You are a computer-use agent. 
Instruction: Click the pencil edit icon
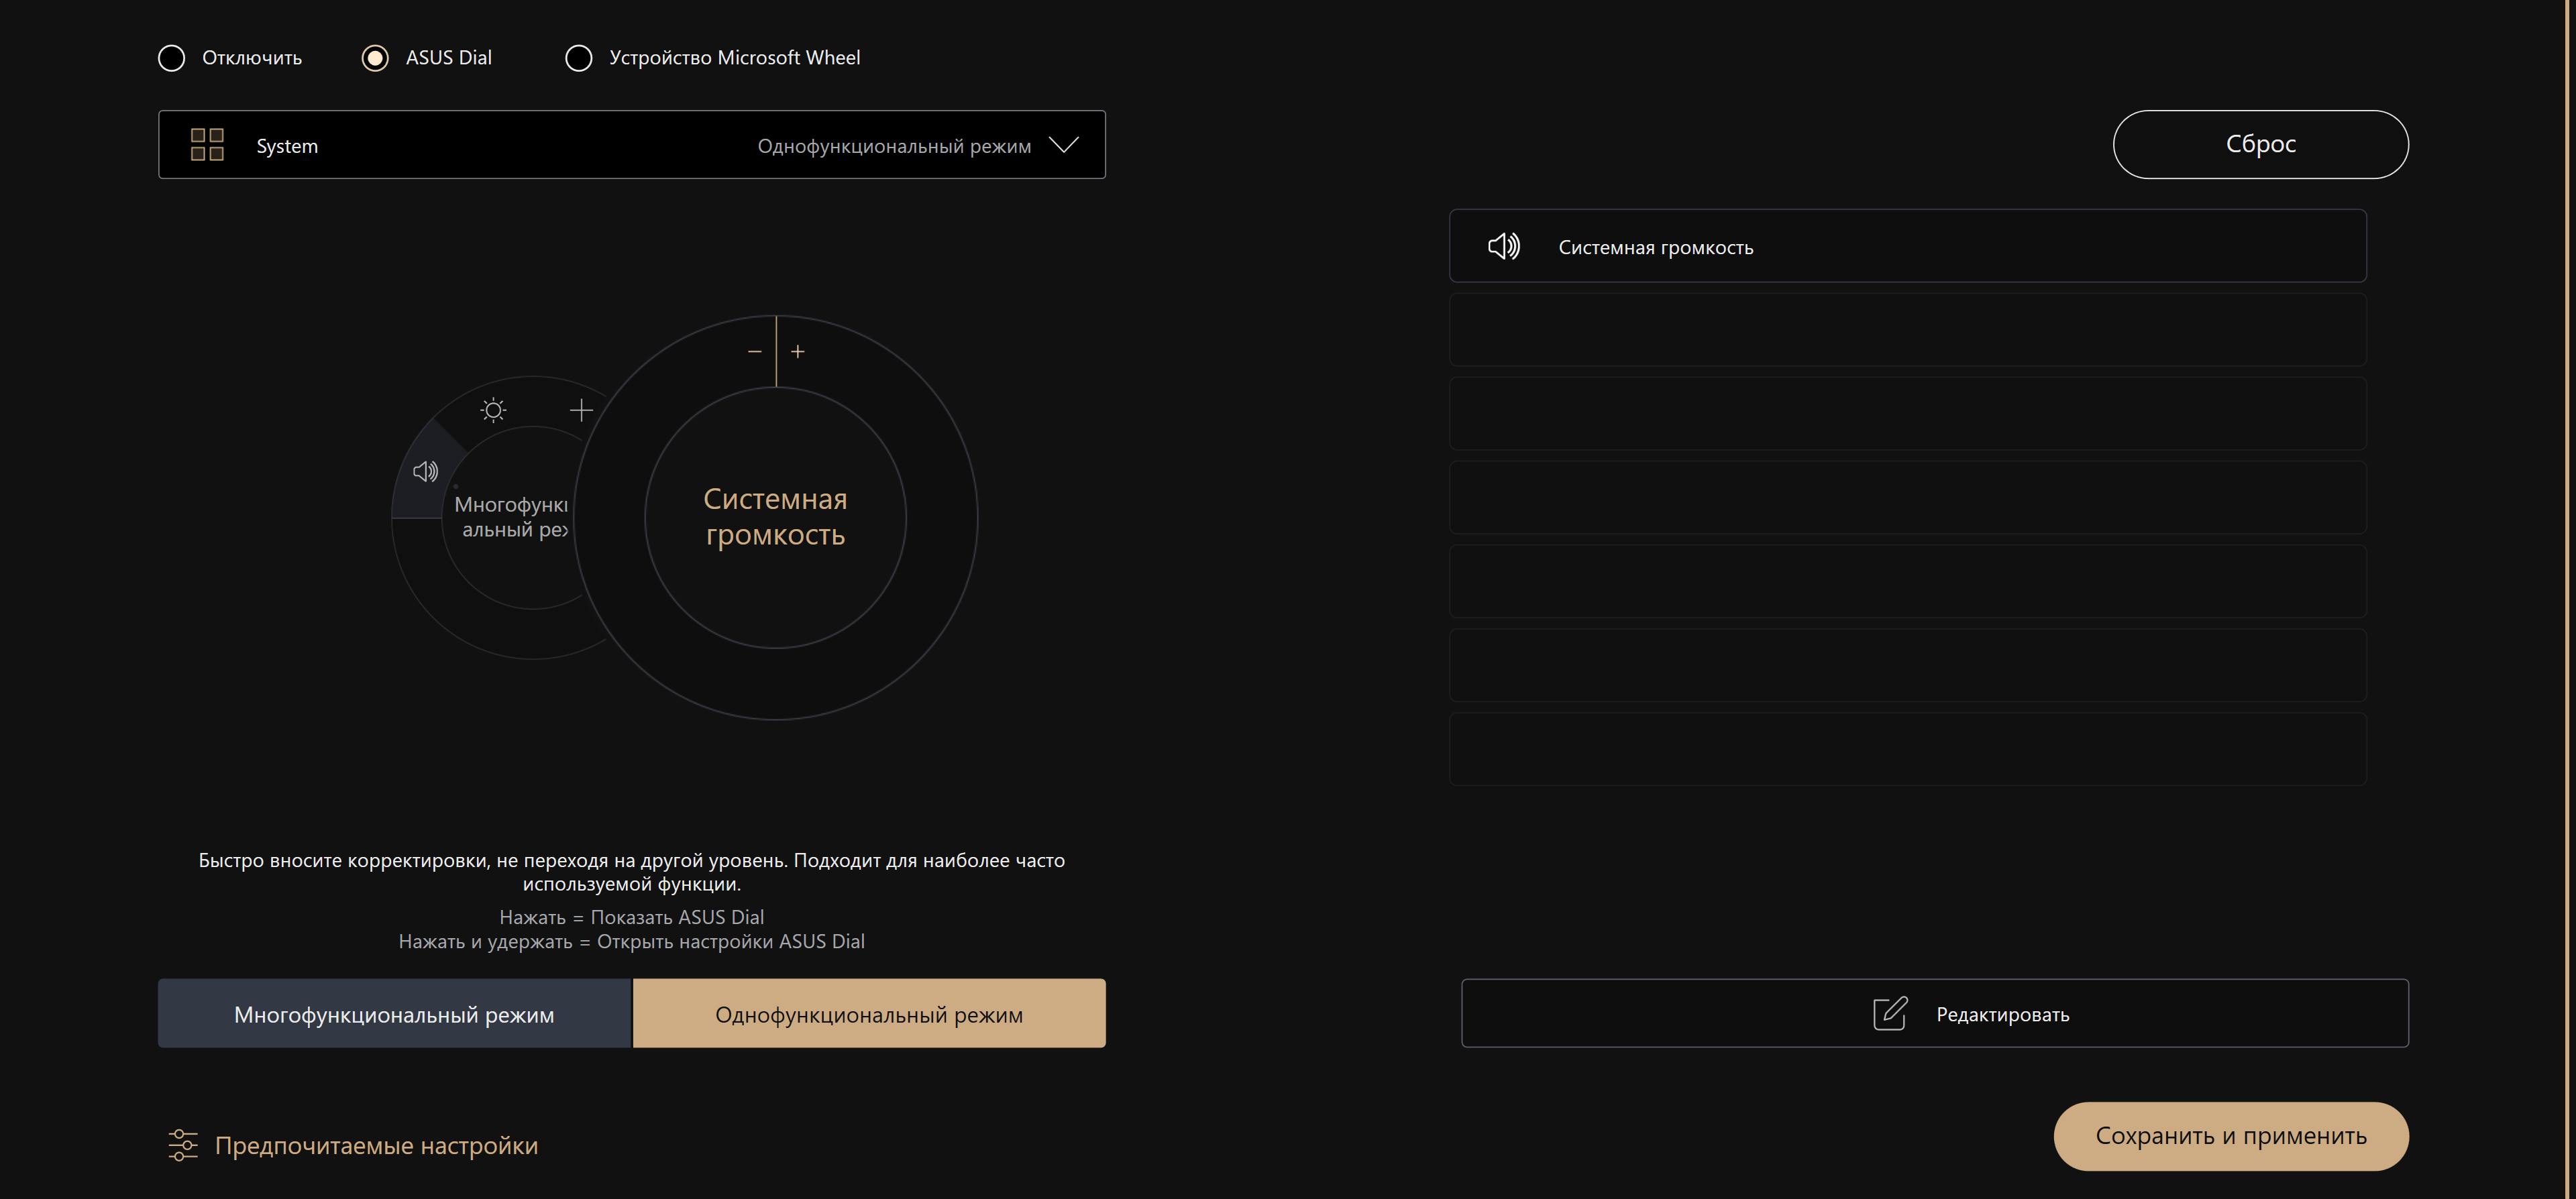(x=1889, y=1014)
